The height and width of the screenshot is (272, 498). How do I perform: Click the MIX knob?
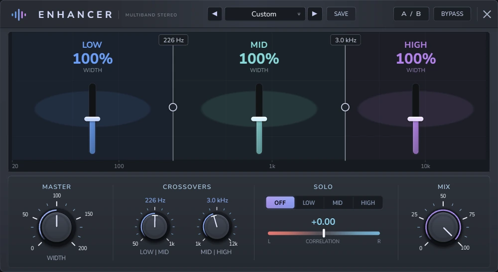coord(443,227)
